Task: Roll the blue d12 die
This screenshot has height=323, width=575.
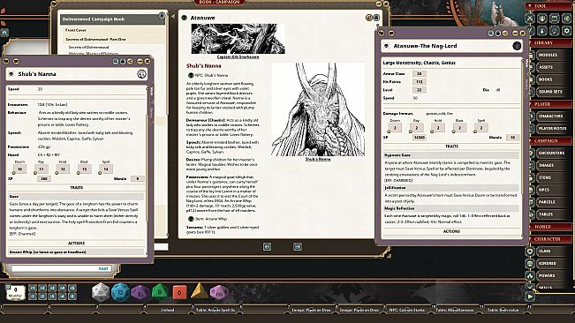Action: pos(119,292)
